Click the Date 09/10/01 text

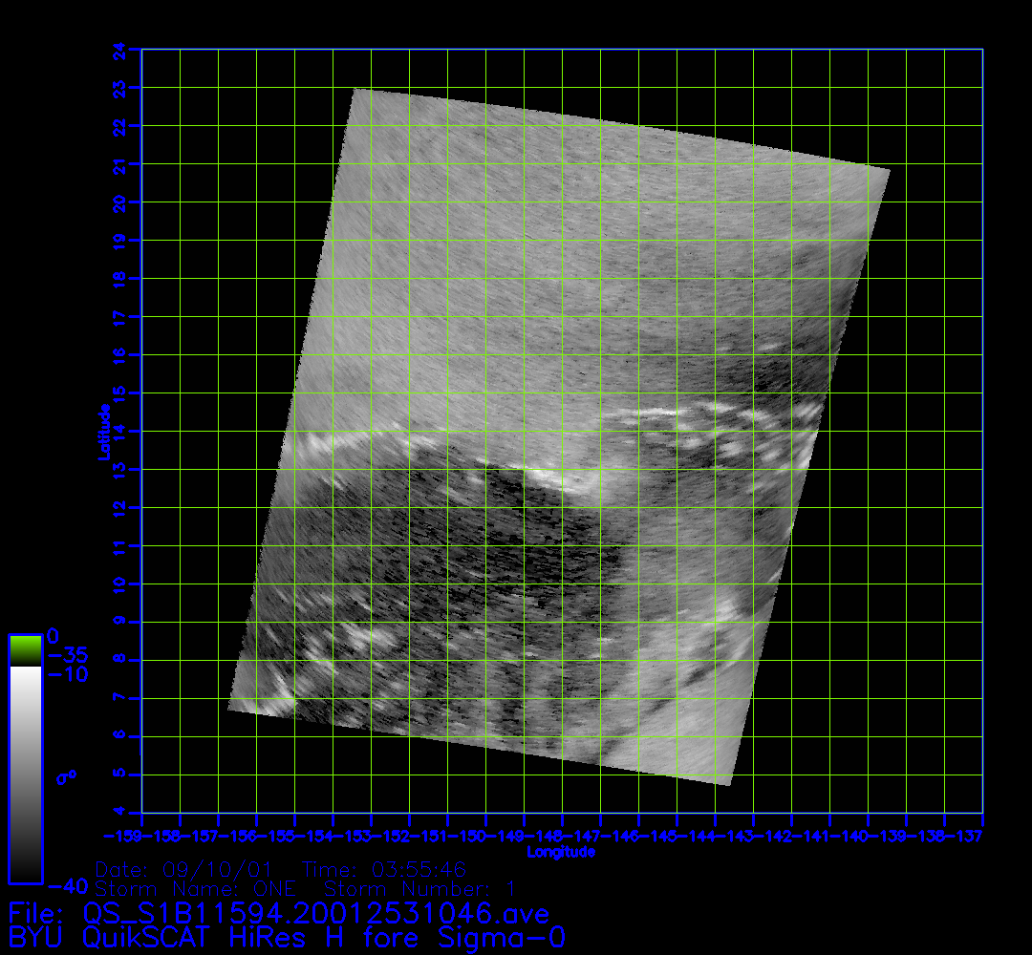[x=184, y=870]
